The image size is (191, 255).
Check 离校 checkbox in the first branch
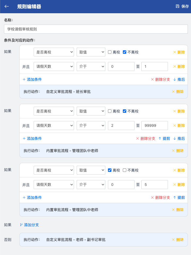(110, 52)
